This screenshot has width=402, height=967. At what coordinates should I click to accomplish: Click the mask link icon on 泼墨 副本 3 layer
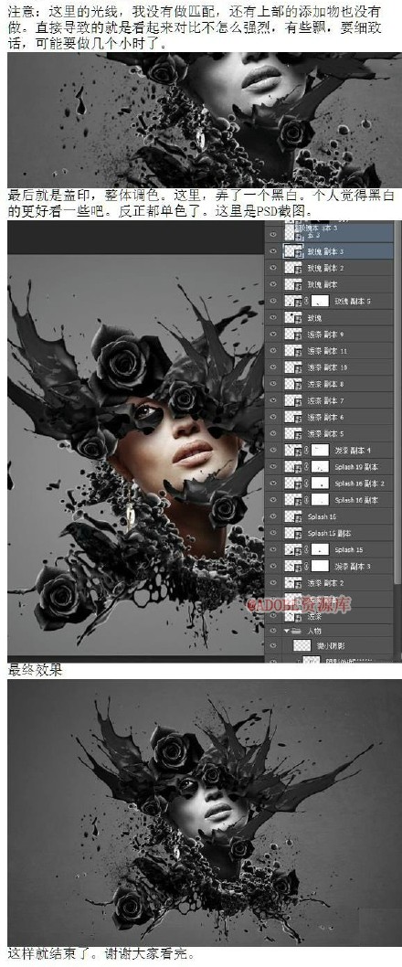(x=306, y=566)
